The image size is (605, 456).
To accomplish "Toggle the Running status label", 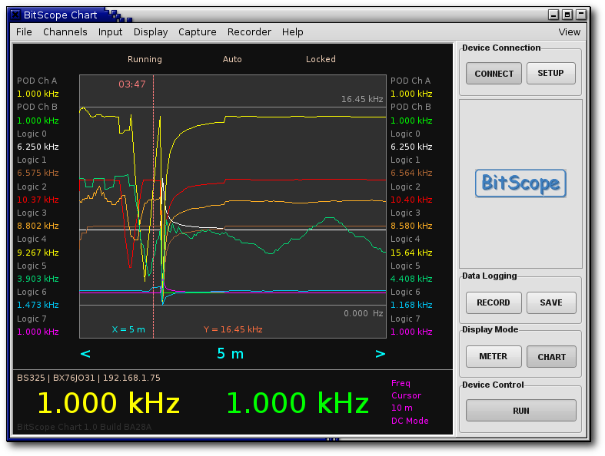I will tap(145, 59).
